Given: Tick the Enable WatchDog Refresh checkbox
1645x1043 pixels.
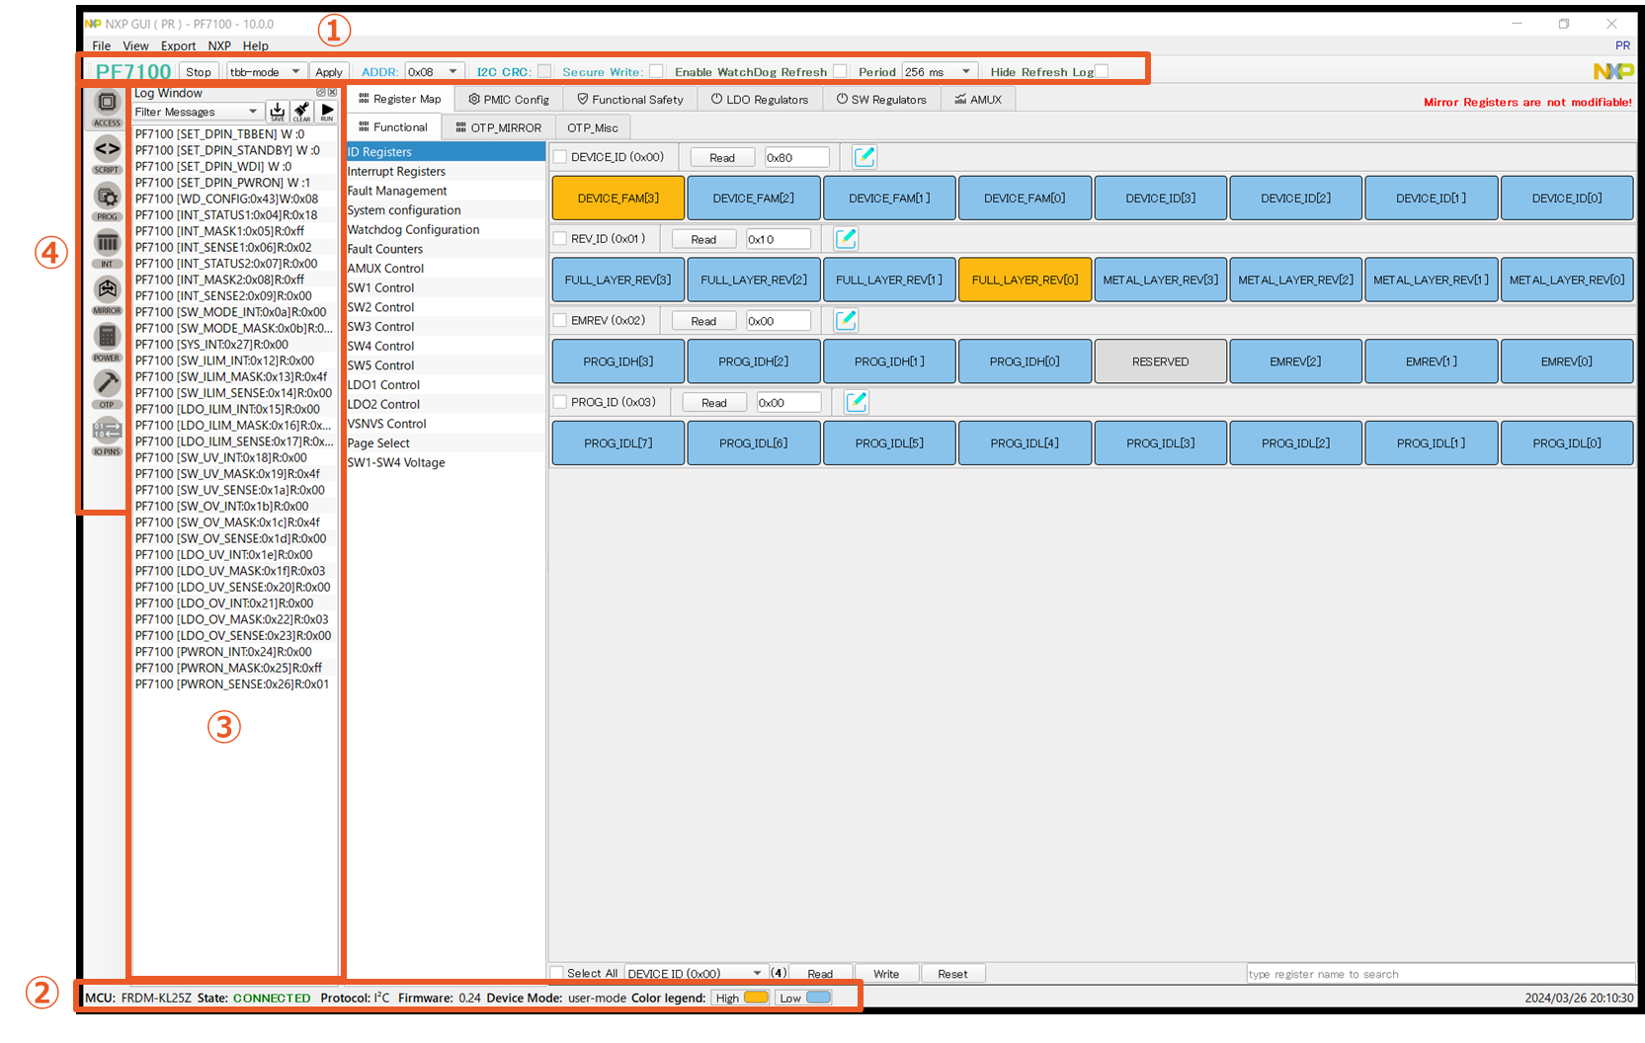Looking at the screenshot, I should click(x=840, y=71).
